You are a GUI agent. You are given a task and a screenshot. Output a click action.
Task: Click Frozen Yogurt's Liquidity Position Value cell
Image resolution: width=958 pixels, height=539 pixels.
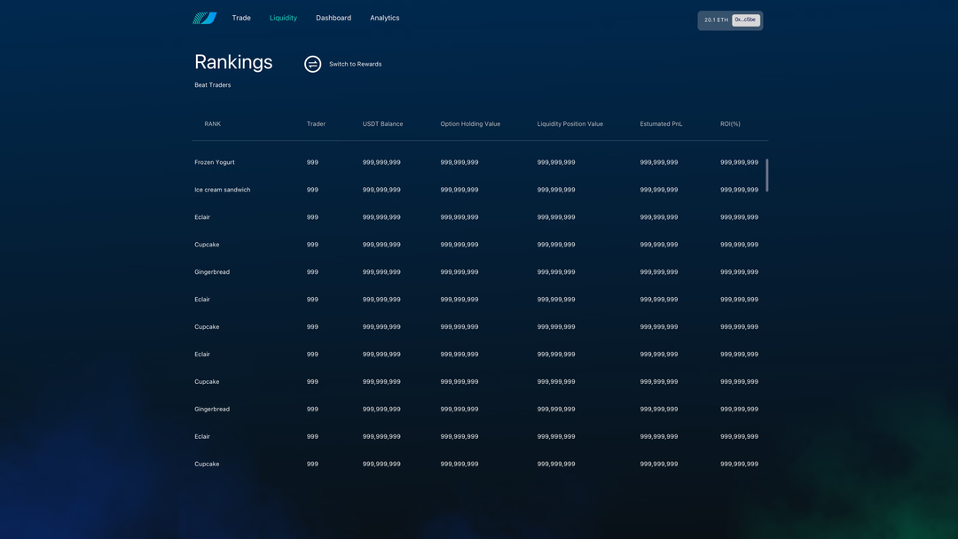tap(556, 162)
